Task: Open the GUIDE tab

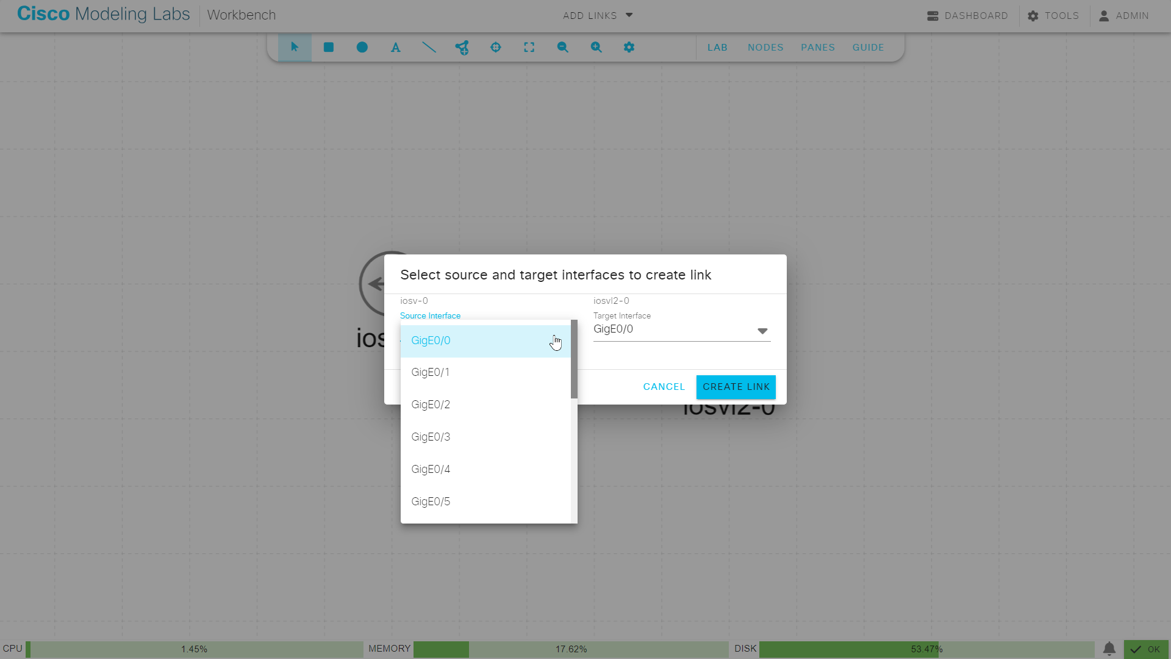Action: [x=868, y=47]
